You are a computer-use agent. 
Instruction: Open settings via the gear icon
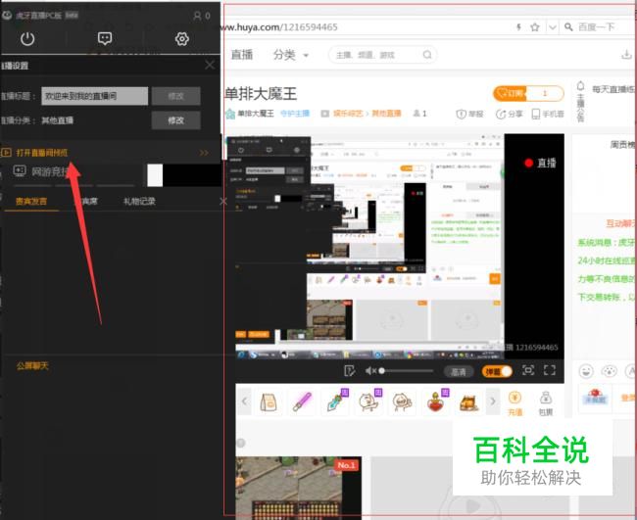(181, 39)
